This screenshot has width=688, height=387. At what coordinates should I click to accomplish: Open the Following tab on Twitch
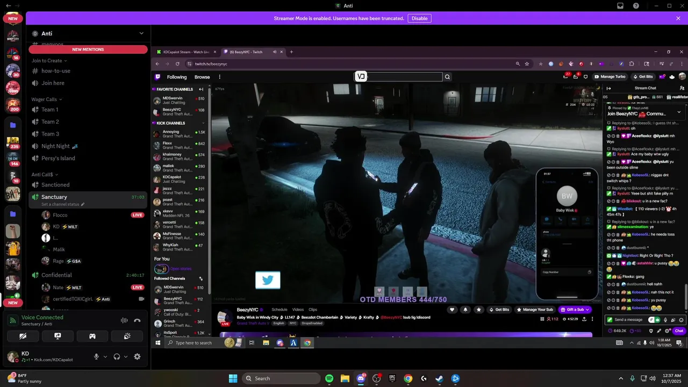[x=177, y=77]
